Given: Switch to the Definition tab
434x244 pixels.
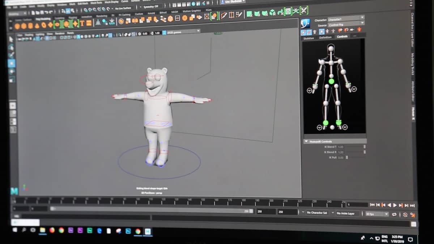Looking at the screenshot, I should coord(325,37).
